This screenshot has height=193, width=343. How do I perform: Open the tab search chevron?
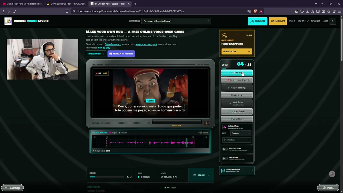(x=316, y=4)
